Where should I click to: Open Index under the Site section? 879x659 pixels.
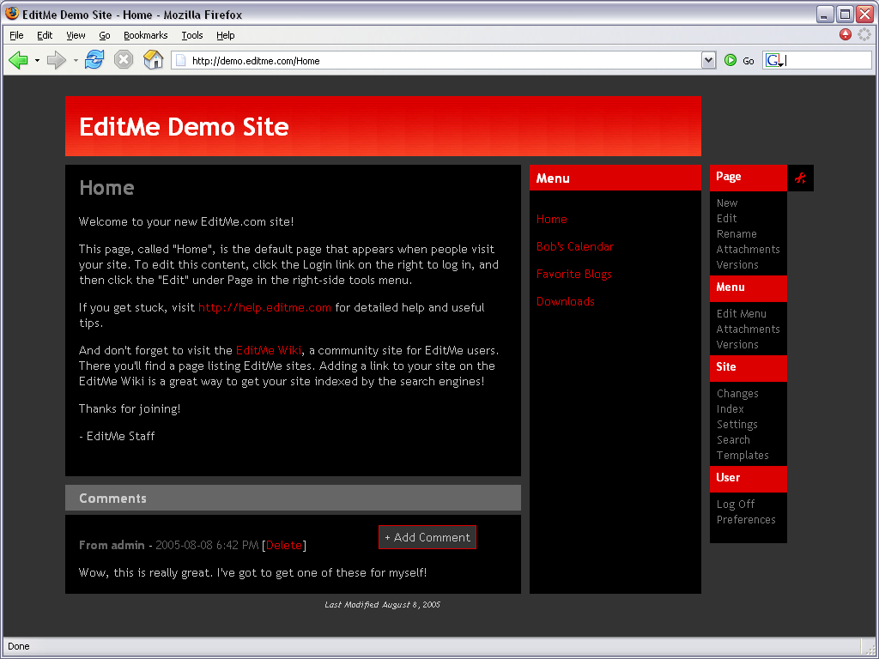click(x=730, y=409)
